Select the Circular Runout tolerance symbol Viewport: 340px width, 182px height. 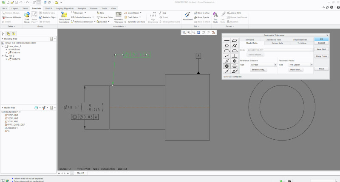point(227,72)
